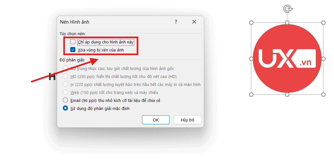Click the 'Độ phân giải:' section label
This screenshot has height=162, width=334.
tap(72, 60)
